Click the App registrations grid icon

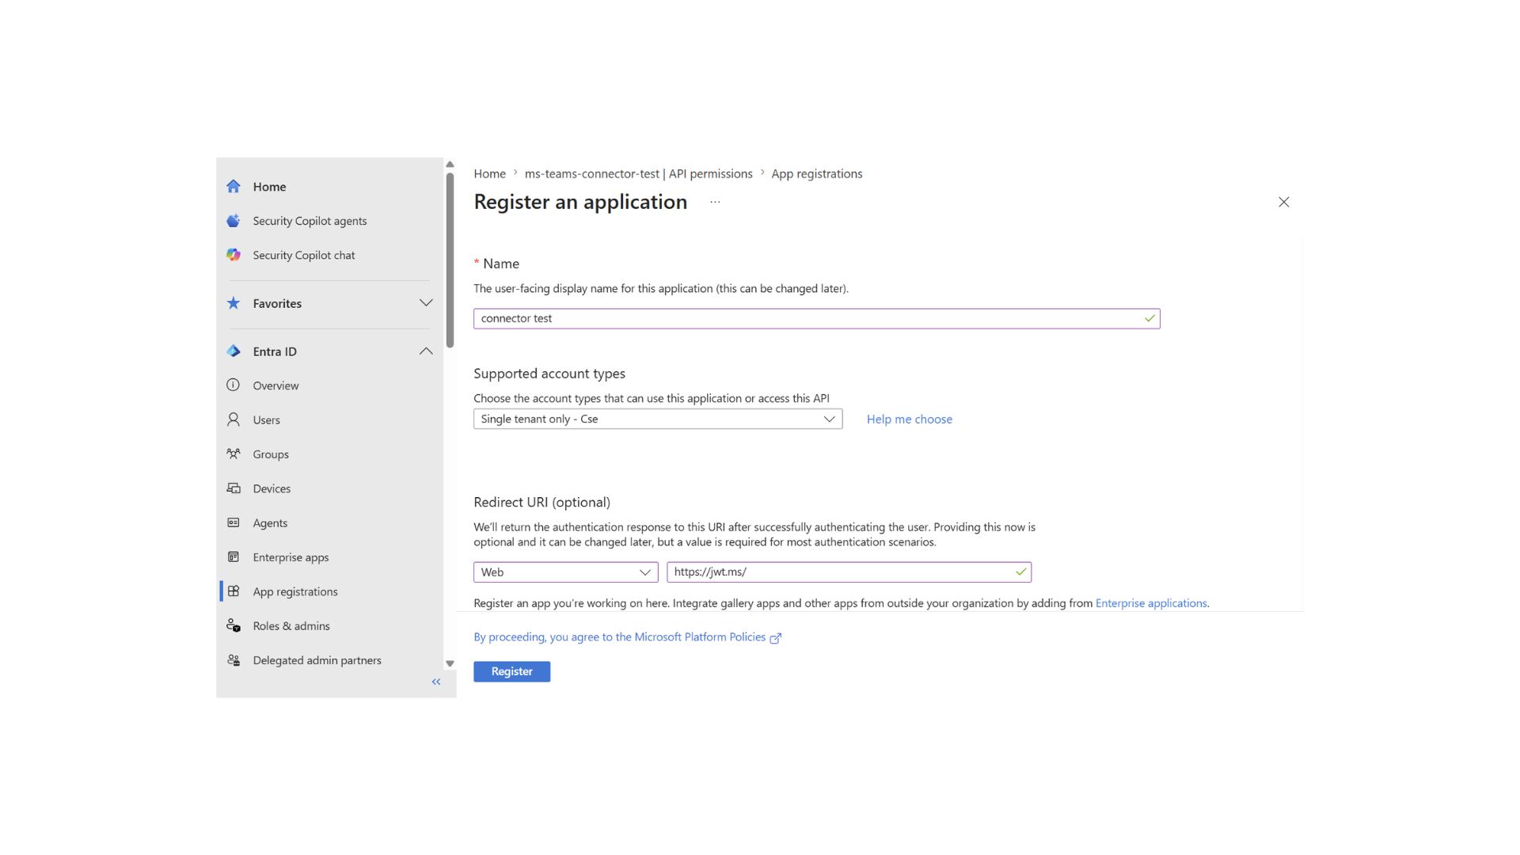[233, 591]
